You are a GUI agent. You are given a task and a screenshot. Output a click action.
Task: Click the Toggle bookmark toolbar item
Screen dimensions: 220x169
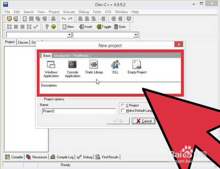pos(104,27)
